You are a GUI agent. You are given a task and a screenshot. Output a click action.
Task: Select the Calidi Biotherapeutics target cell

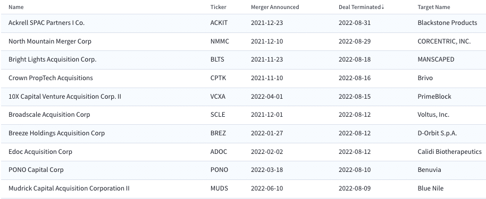pos(449,152)
